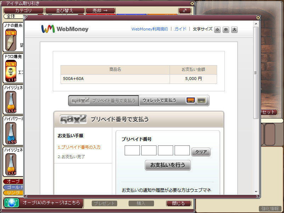Select the ノナの銀糸 item icon

coord(11,40)
